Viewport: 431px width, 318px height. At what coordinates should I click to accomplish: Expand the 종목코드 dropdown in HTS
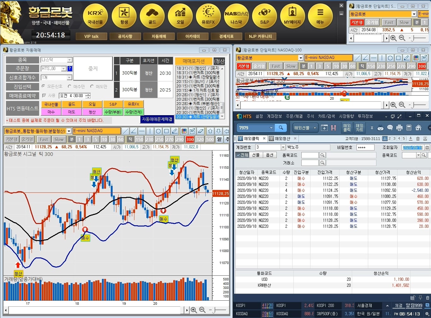pos(419,155)
